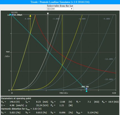
Task: Click the Ua value 146.6
Action: 13,102
